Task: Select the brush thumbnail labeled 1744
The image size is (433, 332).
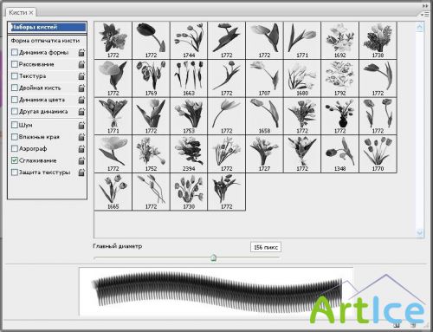Action: [x=189, y=40]
